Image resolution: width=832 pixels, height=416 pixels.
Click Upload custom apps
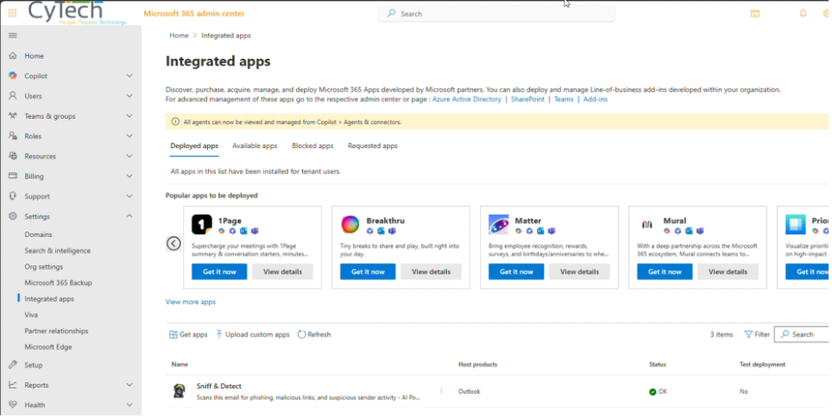(252, 334)
